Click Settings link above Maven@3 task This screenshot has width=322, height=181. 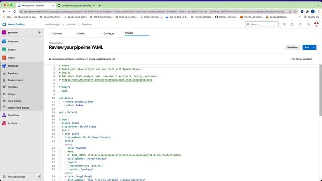coord(69,145)
